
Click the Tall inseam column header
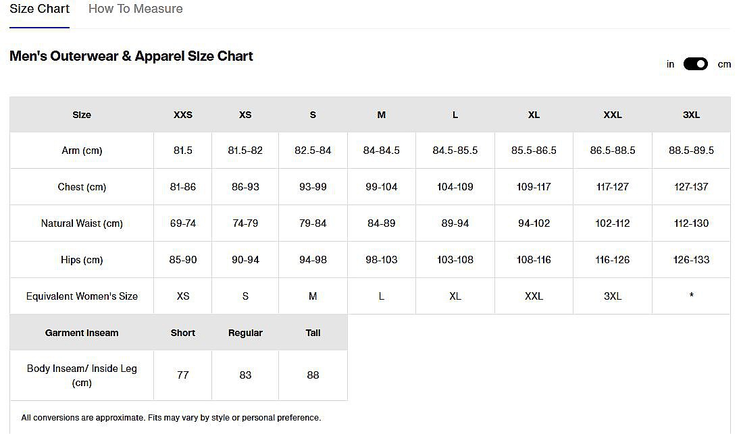313,333
